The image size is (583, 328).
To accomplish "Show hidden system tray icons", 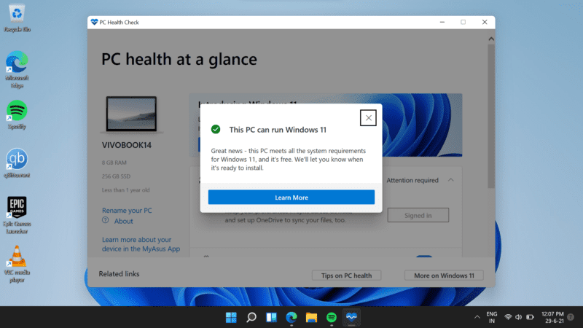I will 477,317.
